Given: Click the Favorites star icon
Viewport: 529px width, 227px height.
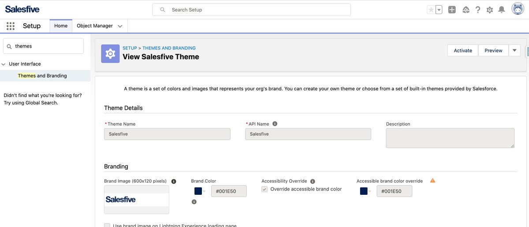Looking at the screenshot, I should coord(431,10).
